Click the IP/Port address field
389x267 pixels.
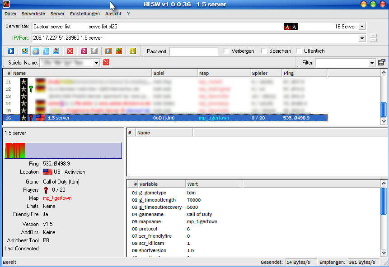tap(196, 38)
